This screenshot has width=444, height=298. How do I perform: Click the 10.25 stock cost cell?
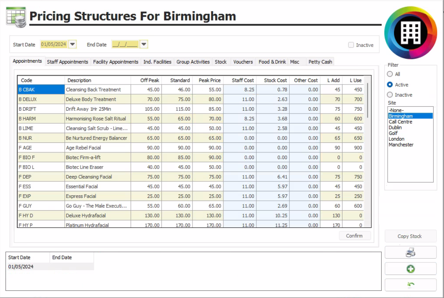tap(273, 215)
